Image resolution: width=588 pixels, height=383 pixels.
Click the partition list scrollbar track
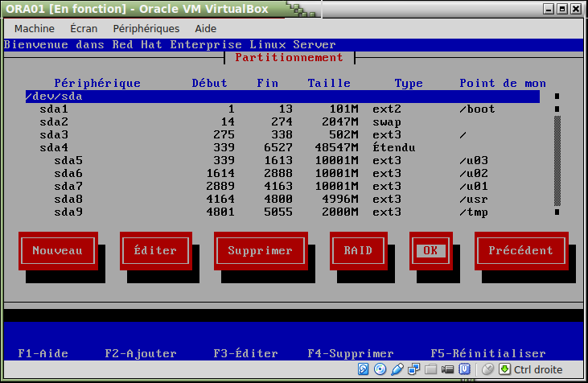coord(557,161)
